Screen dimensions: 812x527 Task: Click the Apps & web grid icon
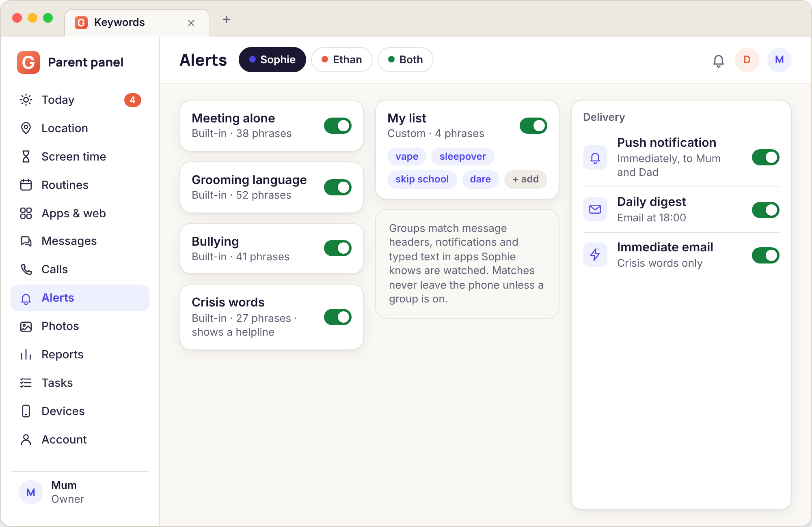coord(26,213)
